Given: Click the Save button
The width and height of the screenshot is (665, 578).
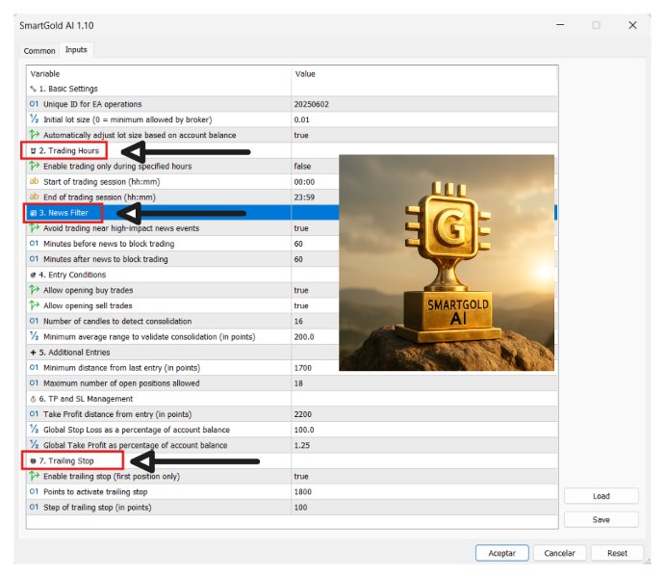Looking at the screenshot, I should [601, 519].
